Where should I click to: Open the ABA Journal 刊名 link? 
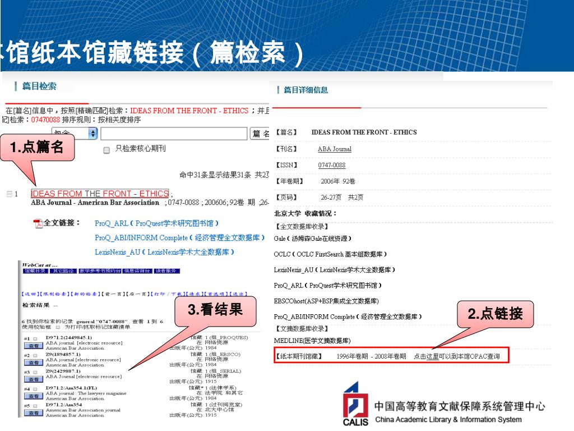(335, 149)
